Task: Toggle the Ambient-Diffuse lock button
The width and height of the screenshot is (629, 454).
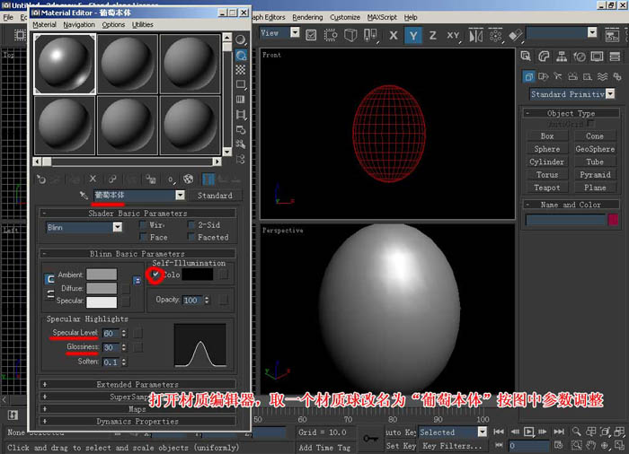Action: point(49,278)
